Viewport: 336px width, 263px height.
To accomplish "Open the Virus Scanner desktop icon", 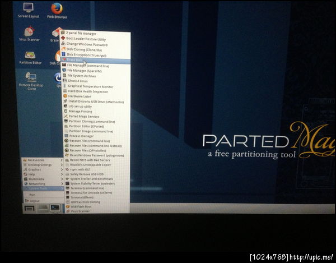I will pyautogui.click(x=29, y=34).
